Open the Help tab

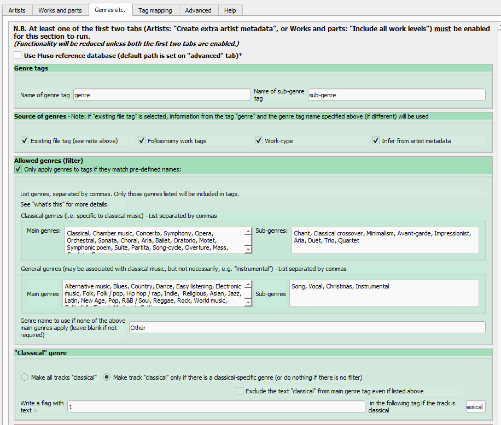(x=230, y=10)
